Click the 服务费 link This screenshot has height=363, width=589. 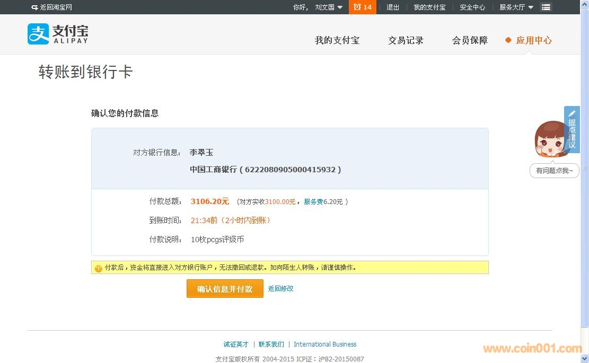pos(313,202)
